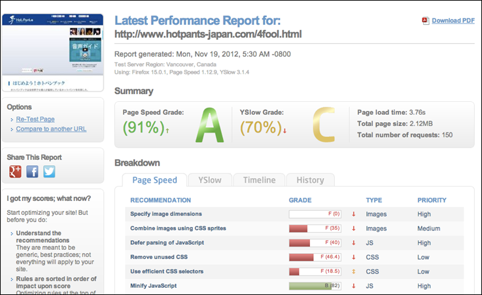Click Test Server Region Vancouver text
This screenshot has height=295, width=482.
click(x=165, y=65)
